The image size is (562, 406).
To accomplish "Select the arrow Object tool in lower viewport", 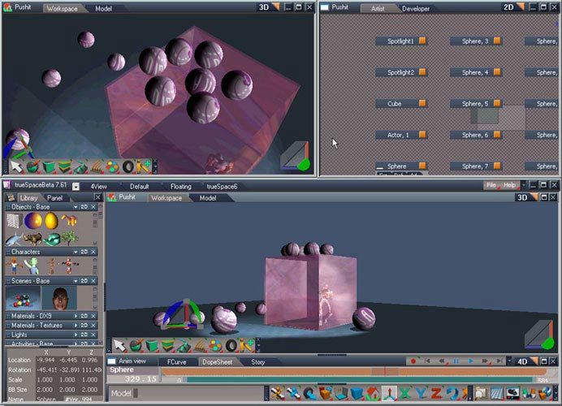I will coord(119,345).
